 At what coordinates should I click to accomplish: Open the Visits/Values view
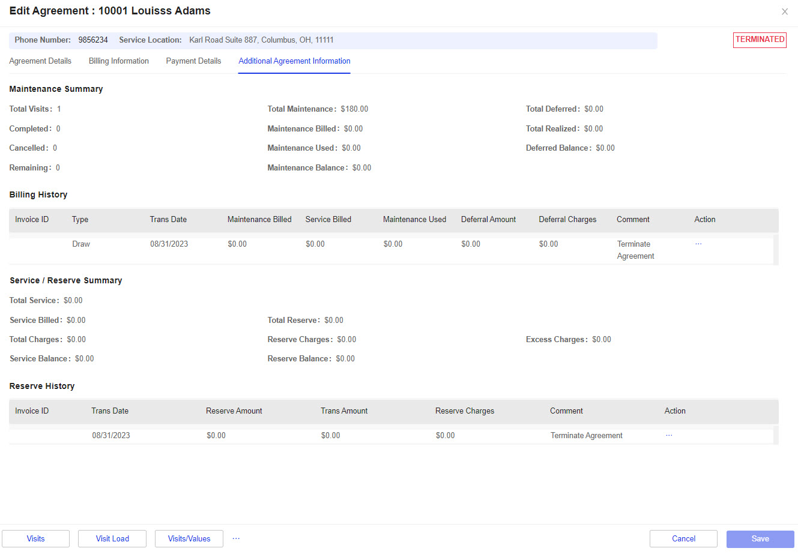(189, 538)
